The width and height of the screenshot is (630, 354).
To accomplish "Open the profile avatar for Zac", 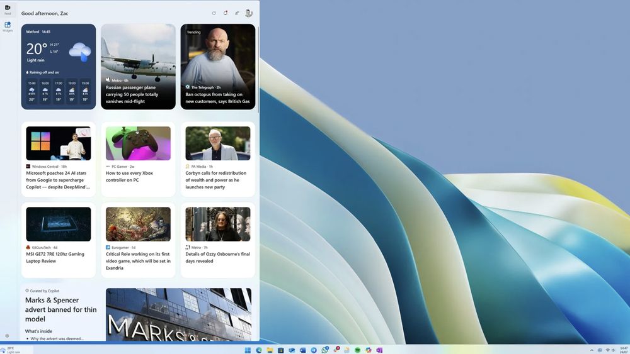I will [249, 13].
